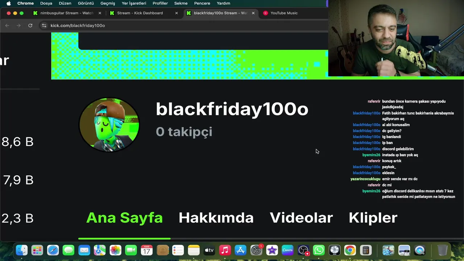
Task: Reload the current Chrome page
Action: (x=30, y=25)
